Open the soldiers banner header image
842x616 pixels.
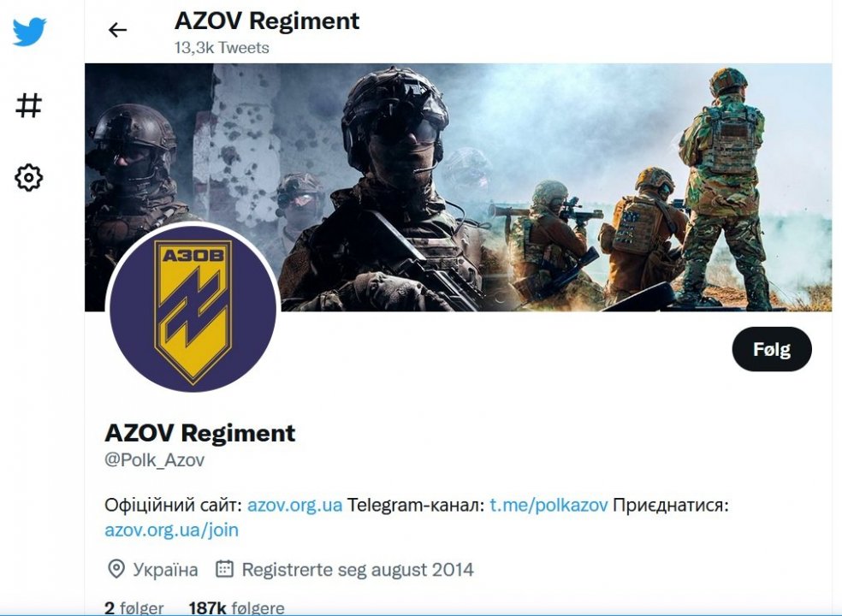(458, 187)
